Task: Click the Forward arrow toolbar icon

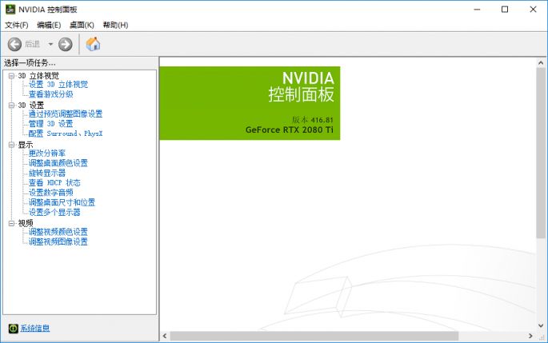Action: click(66, 44)
